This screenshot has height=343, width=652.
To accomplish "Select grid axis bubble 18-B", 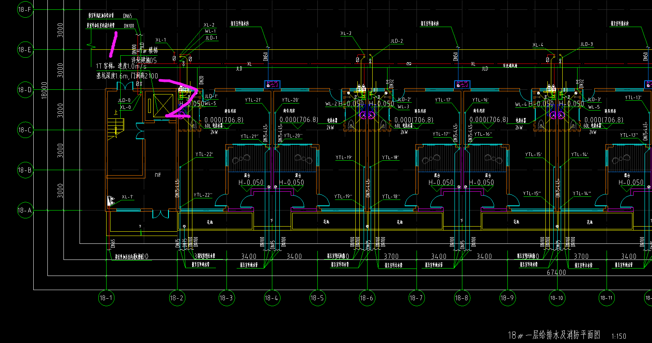I will [x=25, y=170].
